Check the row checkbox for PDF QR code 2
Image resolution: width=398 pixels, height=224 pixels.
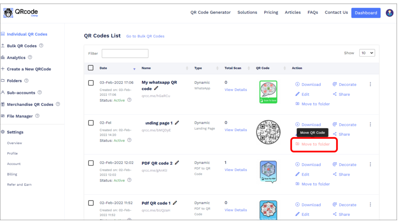91,163
